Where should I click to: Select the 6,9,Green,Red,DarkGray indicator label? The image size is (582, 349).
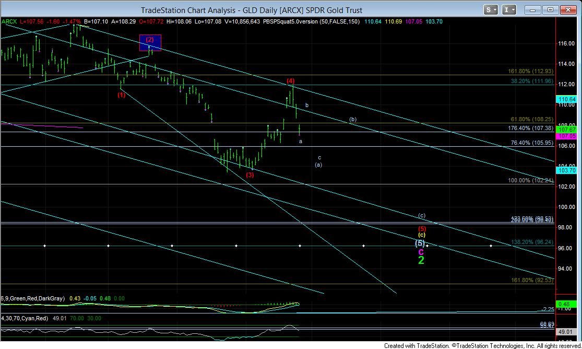click(x=33, y=298)
